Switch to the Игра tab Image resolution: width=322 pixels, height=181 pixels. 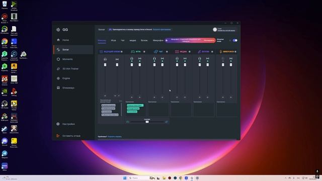click(114, 40)
